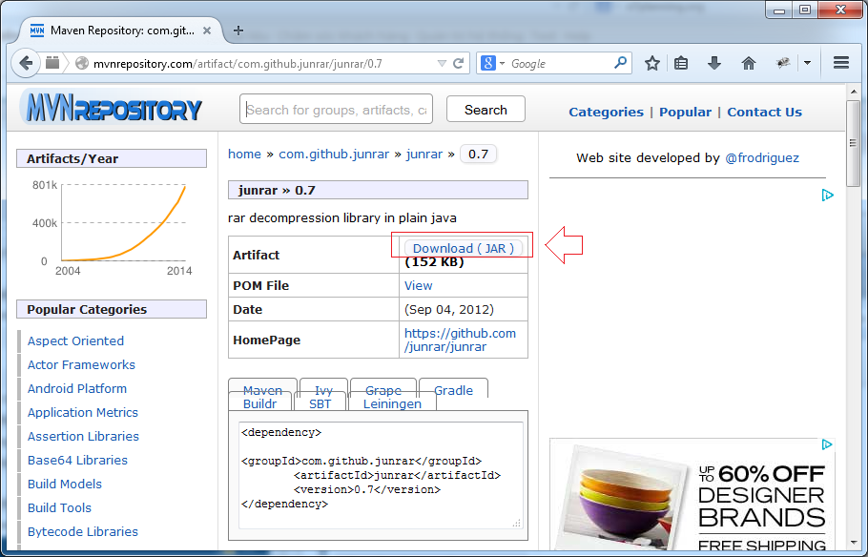Screen dimensions: 868x557
Task: Open the Downloads arrow icon
Action: click(x=714, y=63)
